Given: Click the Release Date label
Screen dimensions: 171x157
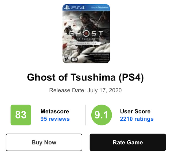Looking at the screenshot, I should click(x=67, y=90).
